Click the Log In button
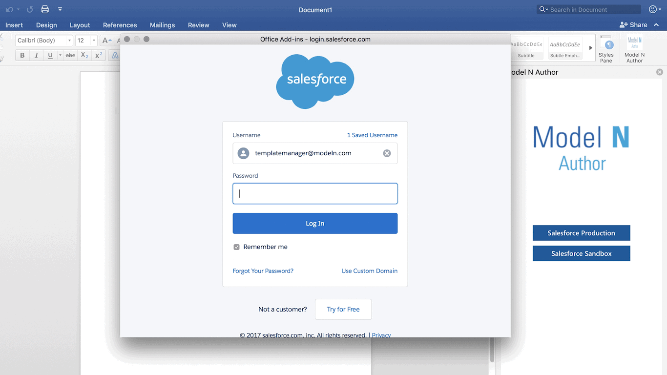This screenshot has width=667, height=375. [315, 224]
